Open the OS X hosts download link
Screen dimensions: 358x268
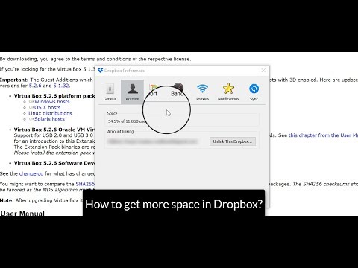pos(47,107)
